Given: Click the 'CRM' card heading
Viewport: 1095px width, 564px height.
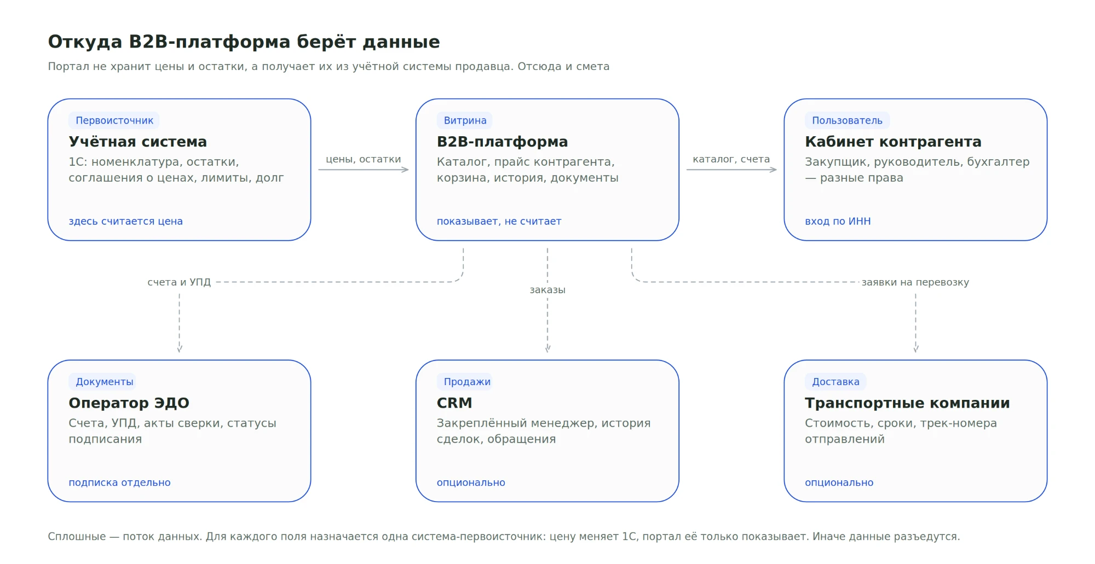Looking at the screenshot, I should 454,403.
